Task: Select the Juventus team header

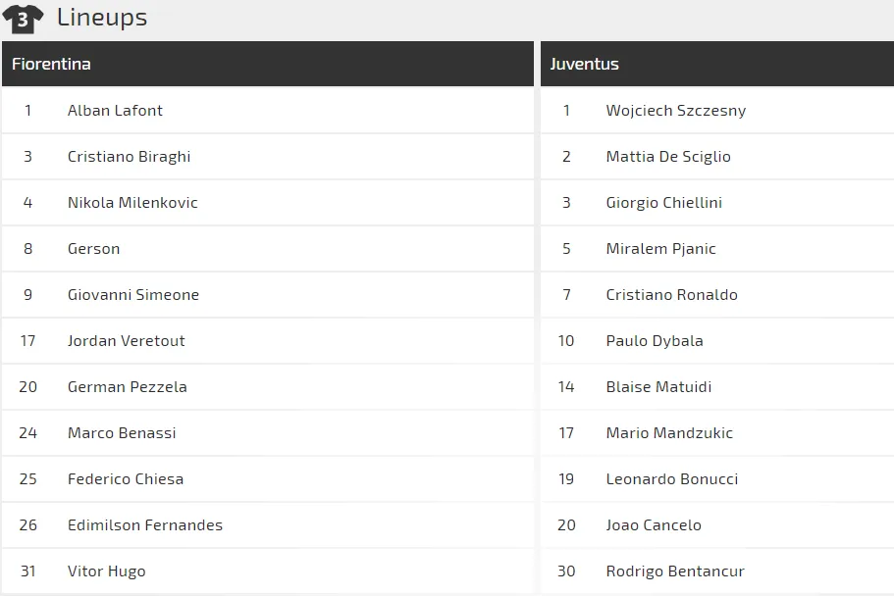Action: 584,64
